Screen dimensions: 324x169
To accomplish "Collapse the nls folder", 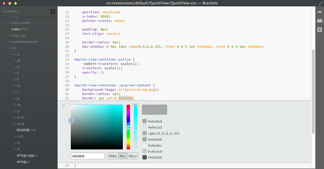I will pos(12,48).
